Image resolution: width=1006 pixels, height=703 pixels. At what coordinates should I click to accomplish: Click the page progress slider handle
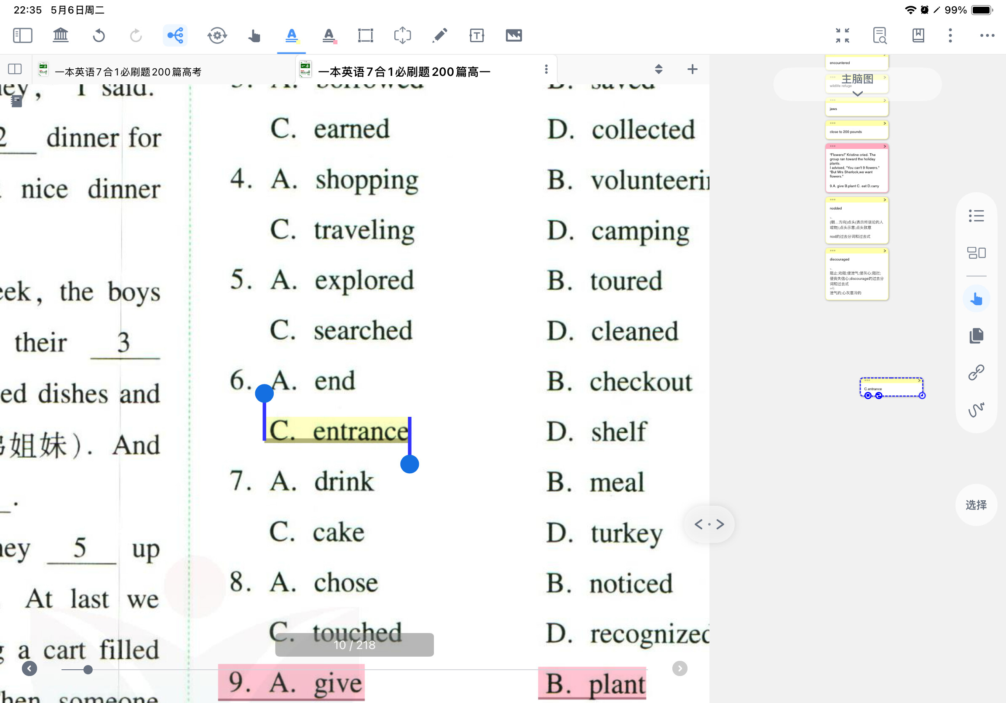(x=88, y=669)
